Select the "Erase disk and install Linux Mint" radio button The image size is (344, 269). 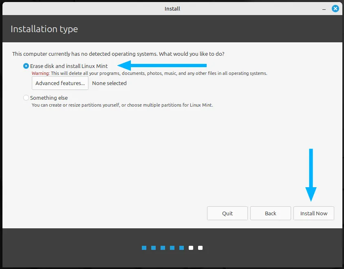click(26, 66)
